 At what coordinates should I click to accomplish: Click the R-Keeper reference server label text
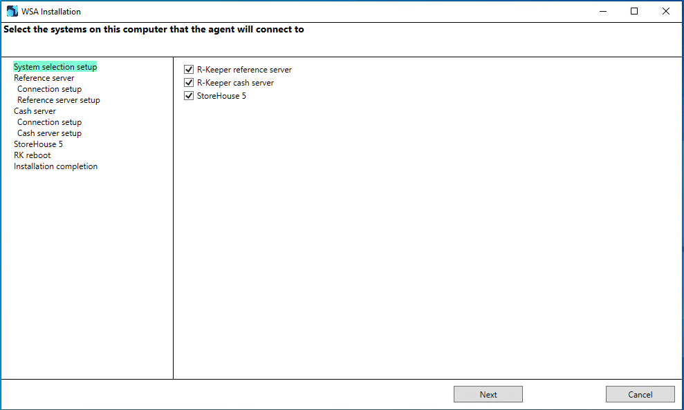pos(244,70)
